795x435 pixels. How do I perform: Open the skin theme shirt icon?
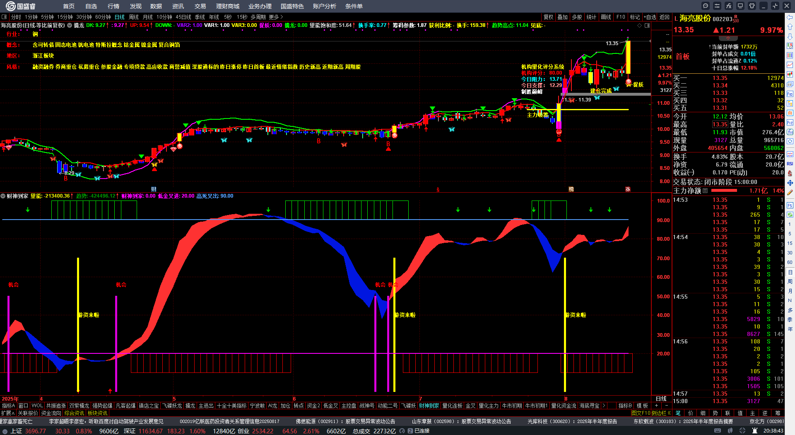752,6
